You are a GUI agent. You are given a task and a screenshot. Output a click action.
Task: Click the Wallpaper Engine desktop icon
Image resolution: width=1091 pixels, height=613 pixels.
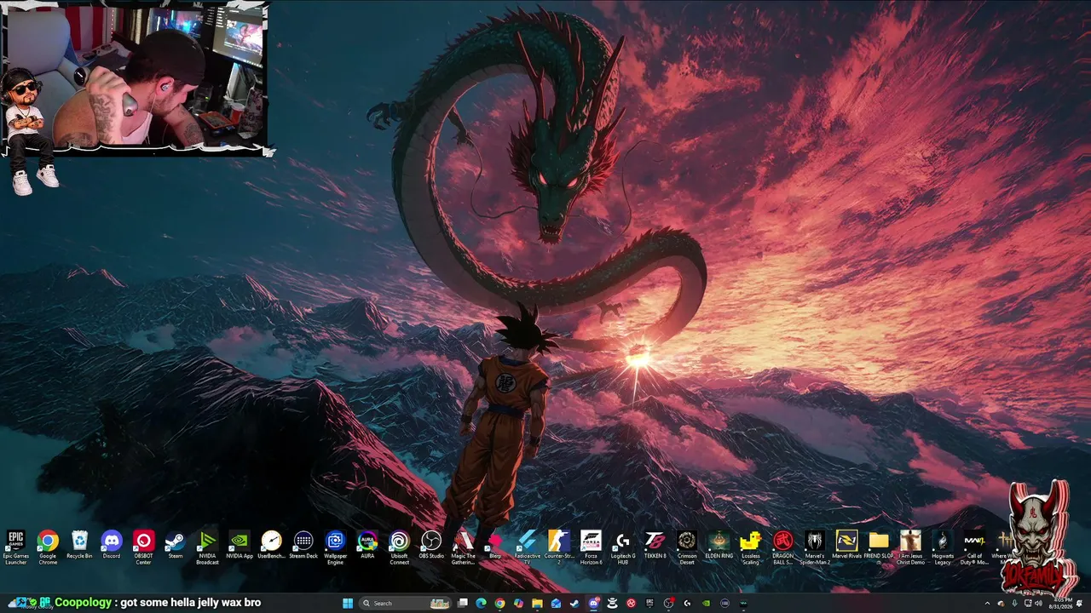pyautogui.click(x=336, y=547)
